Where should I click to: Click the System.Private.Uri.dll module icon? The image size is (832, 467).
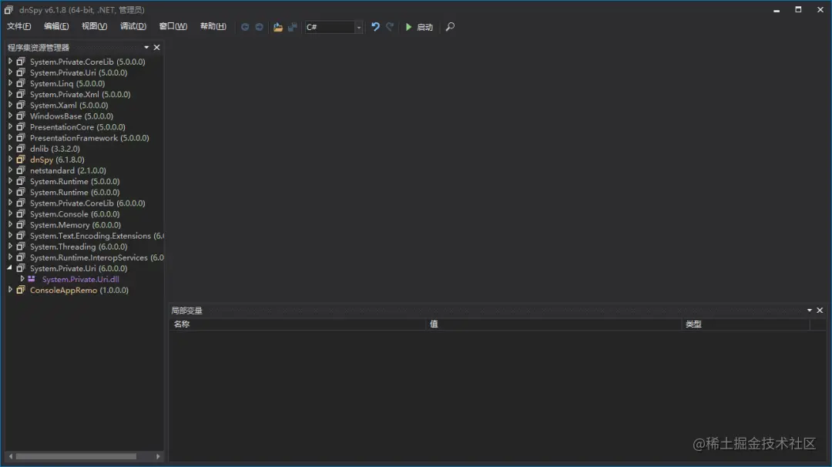[32, 279]
